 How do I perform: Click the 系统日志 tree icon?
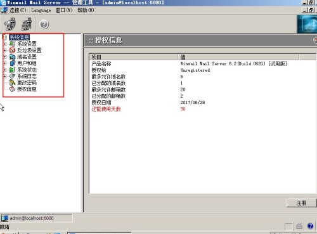click(x=12, y=76)
